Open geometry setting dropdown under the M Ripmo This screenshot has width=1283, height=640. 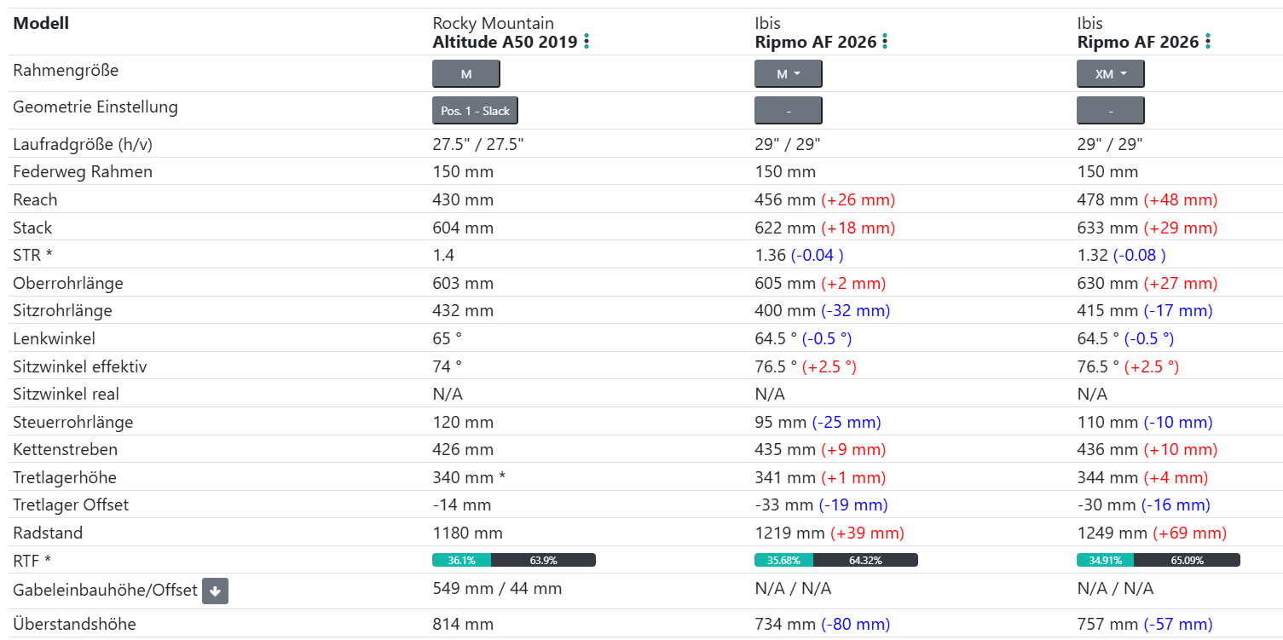[x=789, y=111]
